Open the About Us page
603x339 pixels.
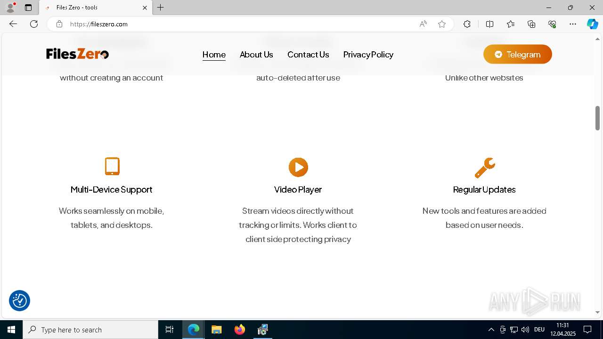pyautogui.click(x=256, y=55)
